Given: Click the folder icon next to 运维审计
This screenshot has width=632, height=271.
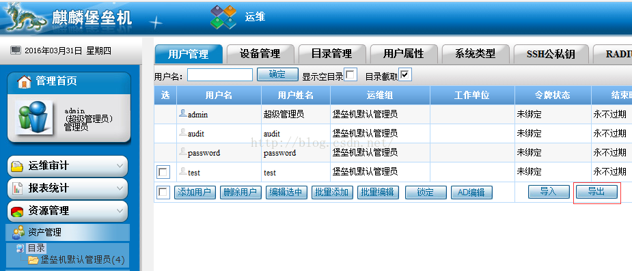Looking at the screenshot, I should click(17, 167).
